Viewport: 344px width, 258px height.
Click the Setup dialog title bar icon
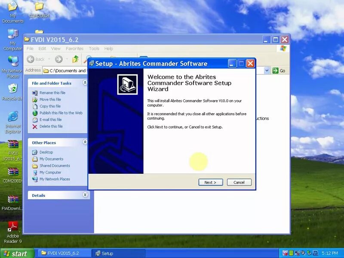(92, 63)
